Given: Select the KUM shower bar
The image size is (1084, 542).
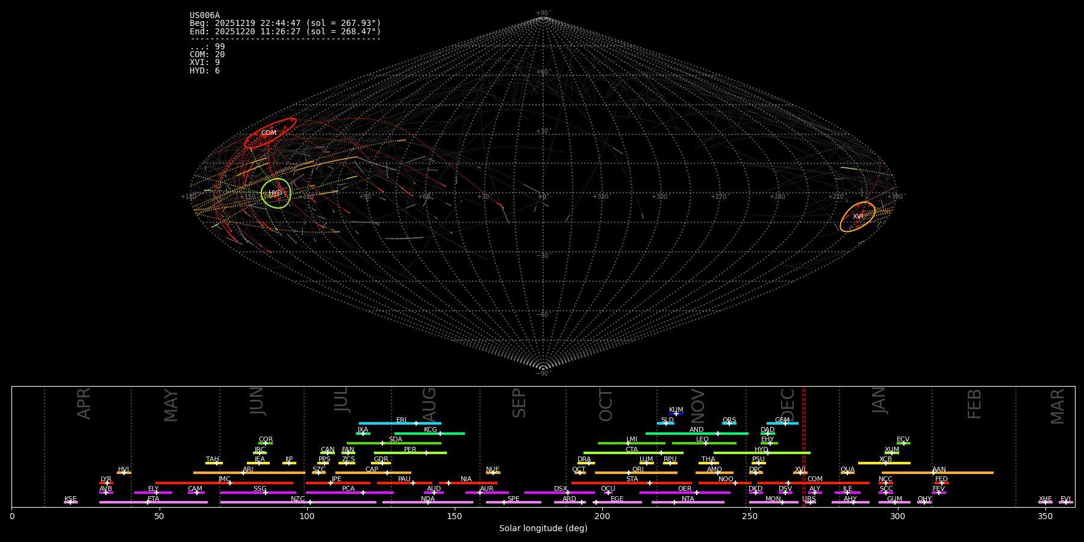Looking at the screenshot, I should [676, 414].
